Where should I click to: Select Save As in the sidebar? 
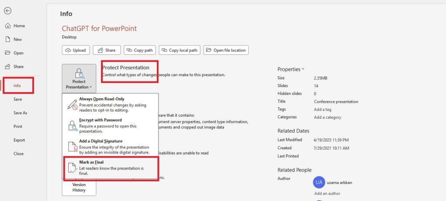point(20,113)
